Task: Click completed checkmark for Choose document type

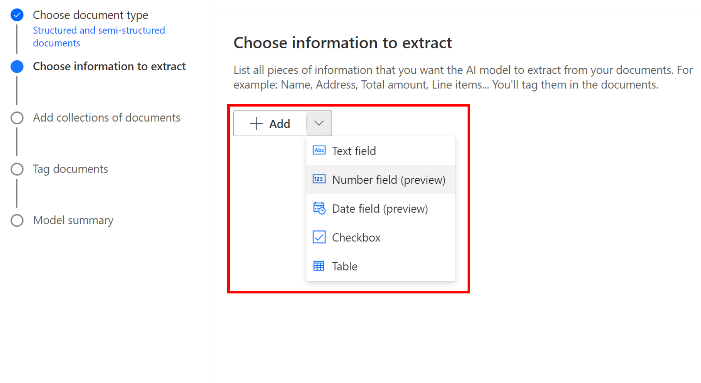Action: (x=17, y=15)
